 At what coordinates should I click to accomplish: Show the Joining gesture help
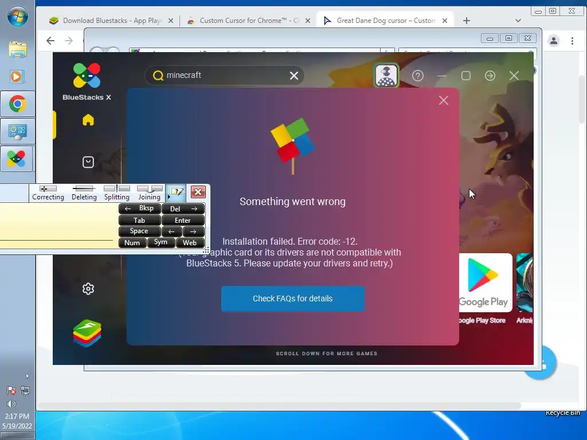click(x=150, y=193)
